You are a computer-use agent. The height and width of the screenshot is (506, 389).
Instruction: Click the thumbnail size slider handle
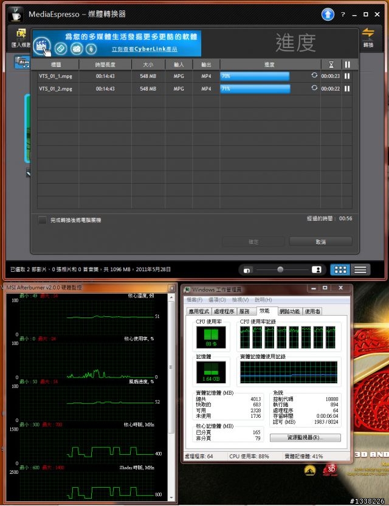click(280, 269)
